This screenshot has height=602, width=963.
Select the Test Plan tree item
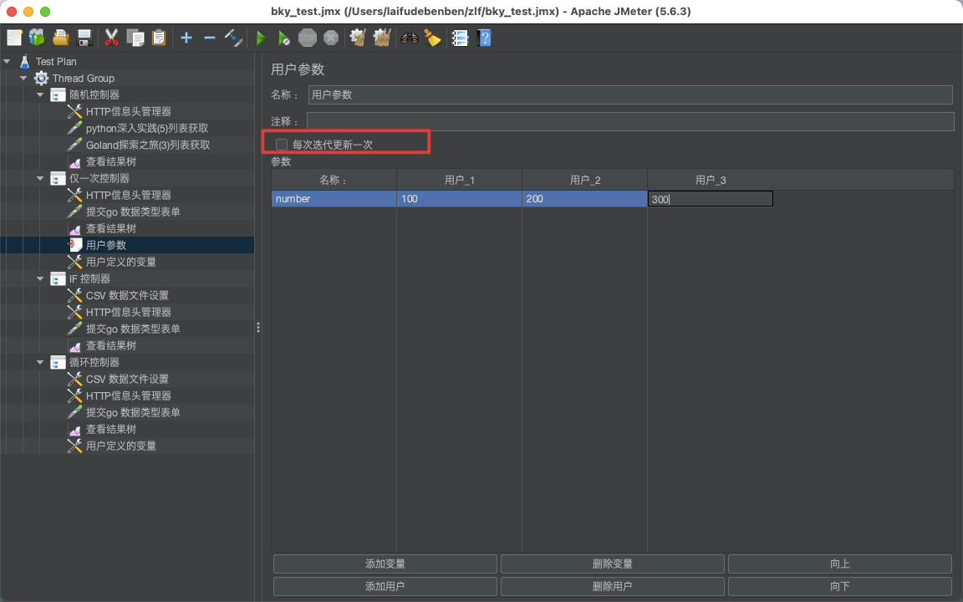pyautogui.click(x=56, y=61)
